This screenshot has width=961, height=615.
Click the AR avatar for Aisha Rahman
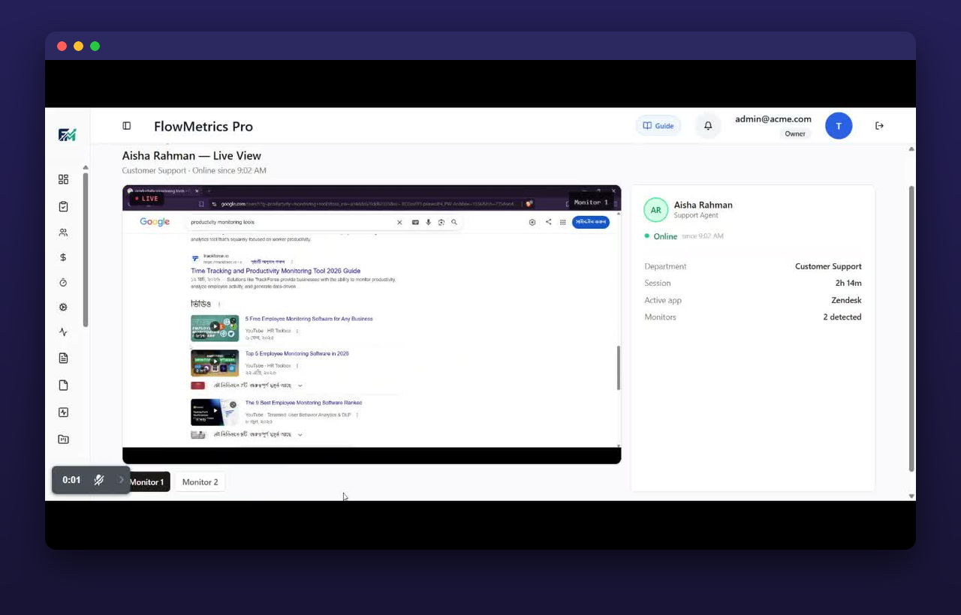tap(655, 210)
